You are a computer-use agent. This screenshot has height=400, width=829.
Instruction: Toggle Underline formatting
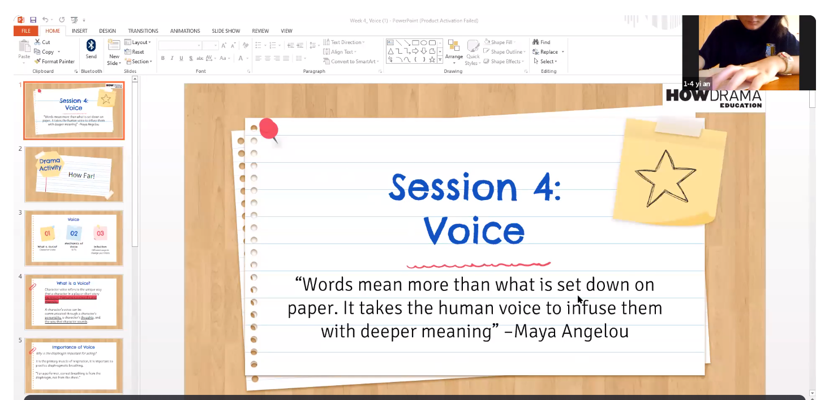pos(181,58)
